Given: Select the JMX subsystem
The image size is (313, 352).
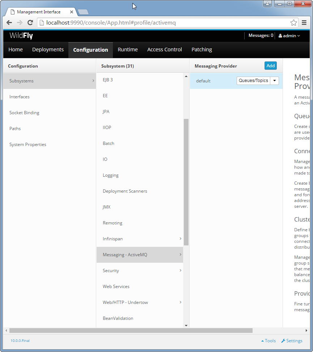Looking at the screenshot, I should pos(140,207).
